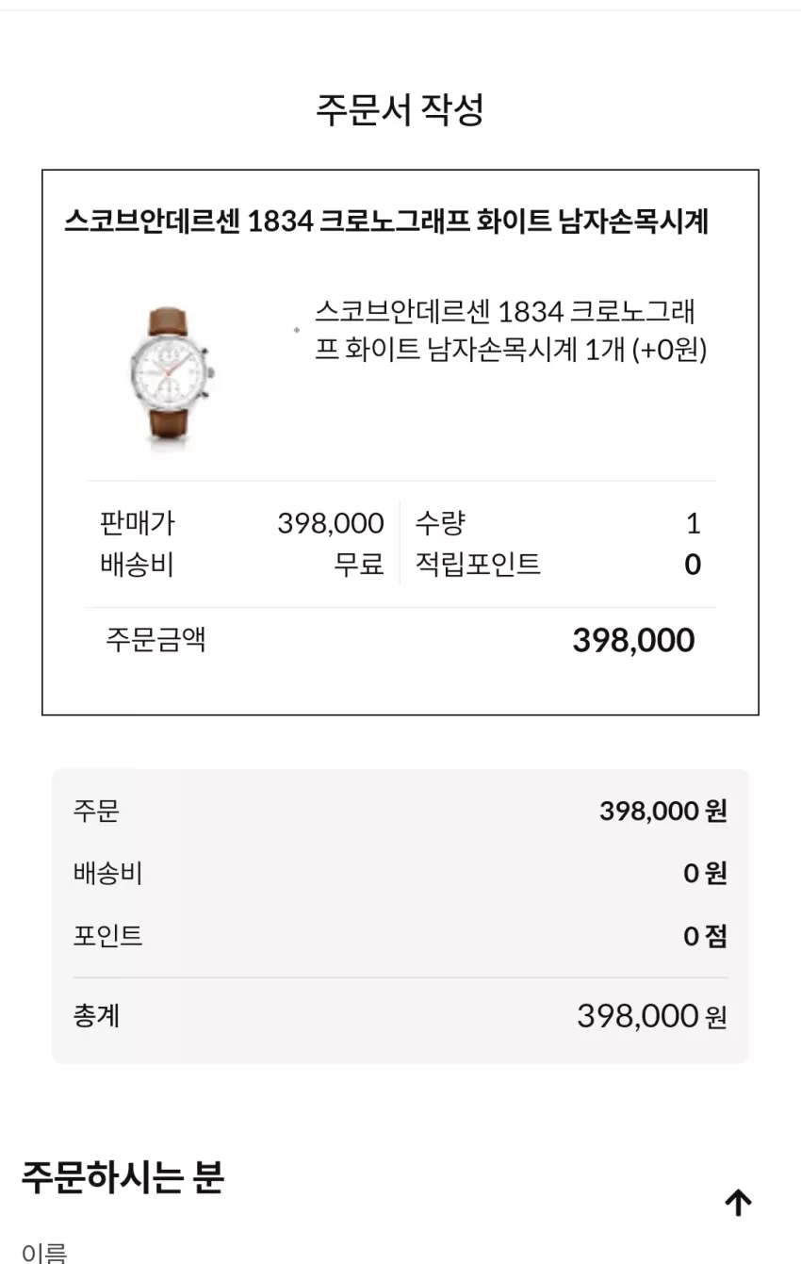Tap the 이름 field label
The image size is (801, 1264).
[44, 1253]
